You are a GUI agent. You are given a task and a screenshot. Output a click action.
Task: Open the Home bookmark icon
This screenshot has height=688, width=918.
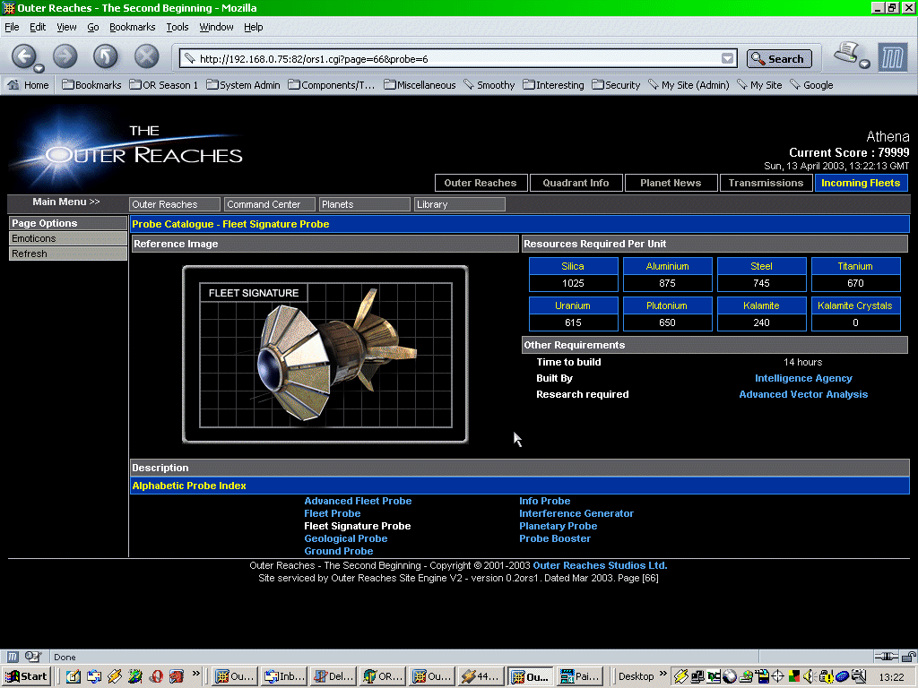coord(28,85)
